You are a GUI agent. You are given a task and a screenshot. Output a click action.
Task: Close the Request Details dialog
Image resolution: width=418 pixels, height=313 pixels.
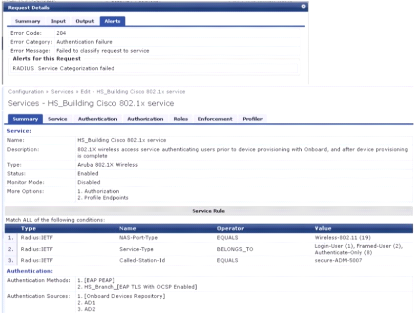pyautogui.click(x=303, y=6)
